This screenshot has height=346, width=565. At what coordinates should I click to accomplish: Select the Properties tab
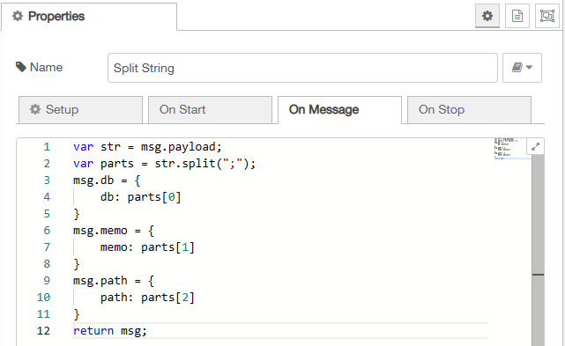click(89, 16)
